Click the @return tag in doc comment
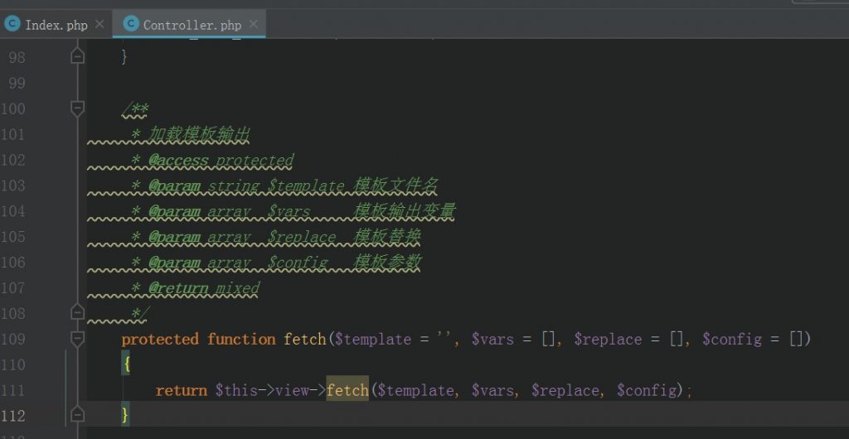The height and width of the screenshot is (439, 849). coord(177,288)
